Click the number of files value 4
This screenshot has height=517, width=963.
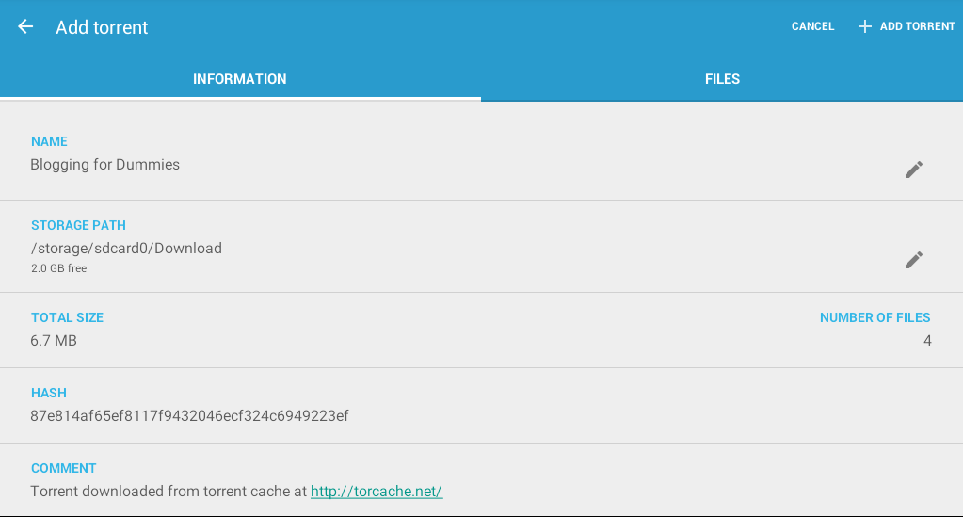click(927, 341)
